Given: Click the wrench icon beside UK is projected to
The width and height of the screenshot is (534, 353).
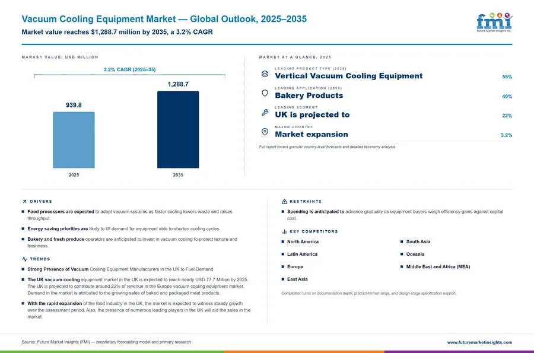Looking at the screenshot, I should [265, 112].
